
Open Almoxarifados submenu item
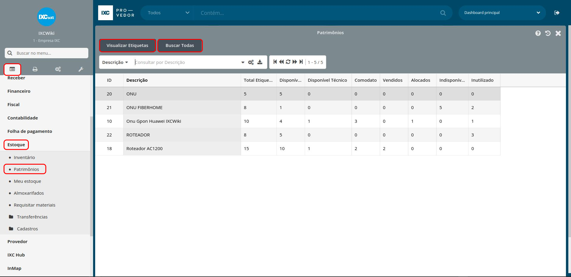29,193
